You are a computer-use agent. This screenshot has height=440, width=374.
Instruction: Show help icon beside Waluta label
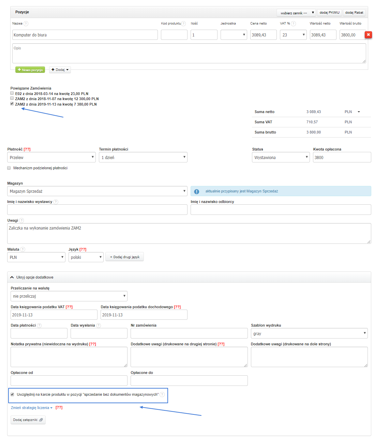tap(23, 249)
